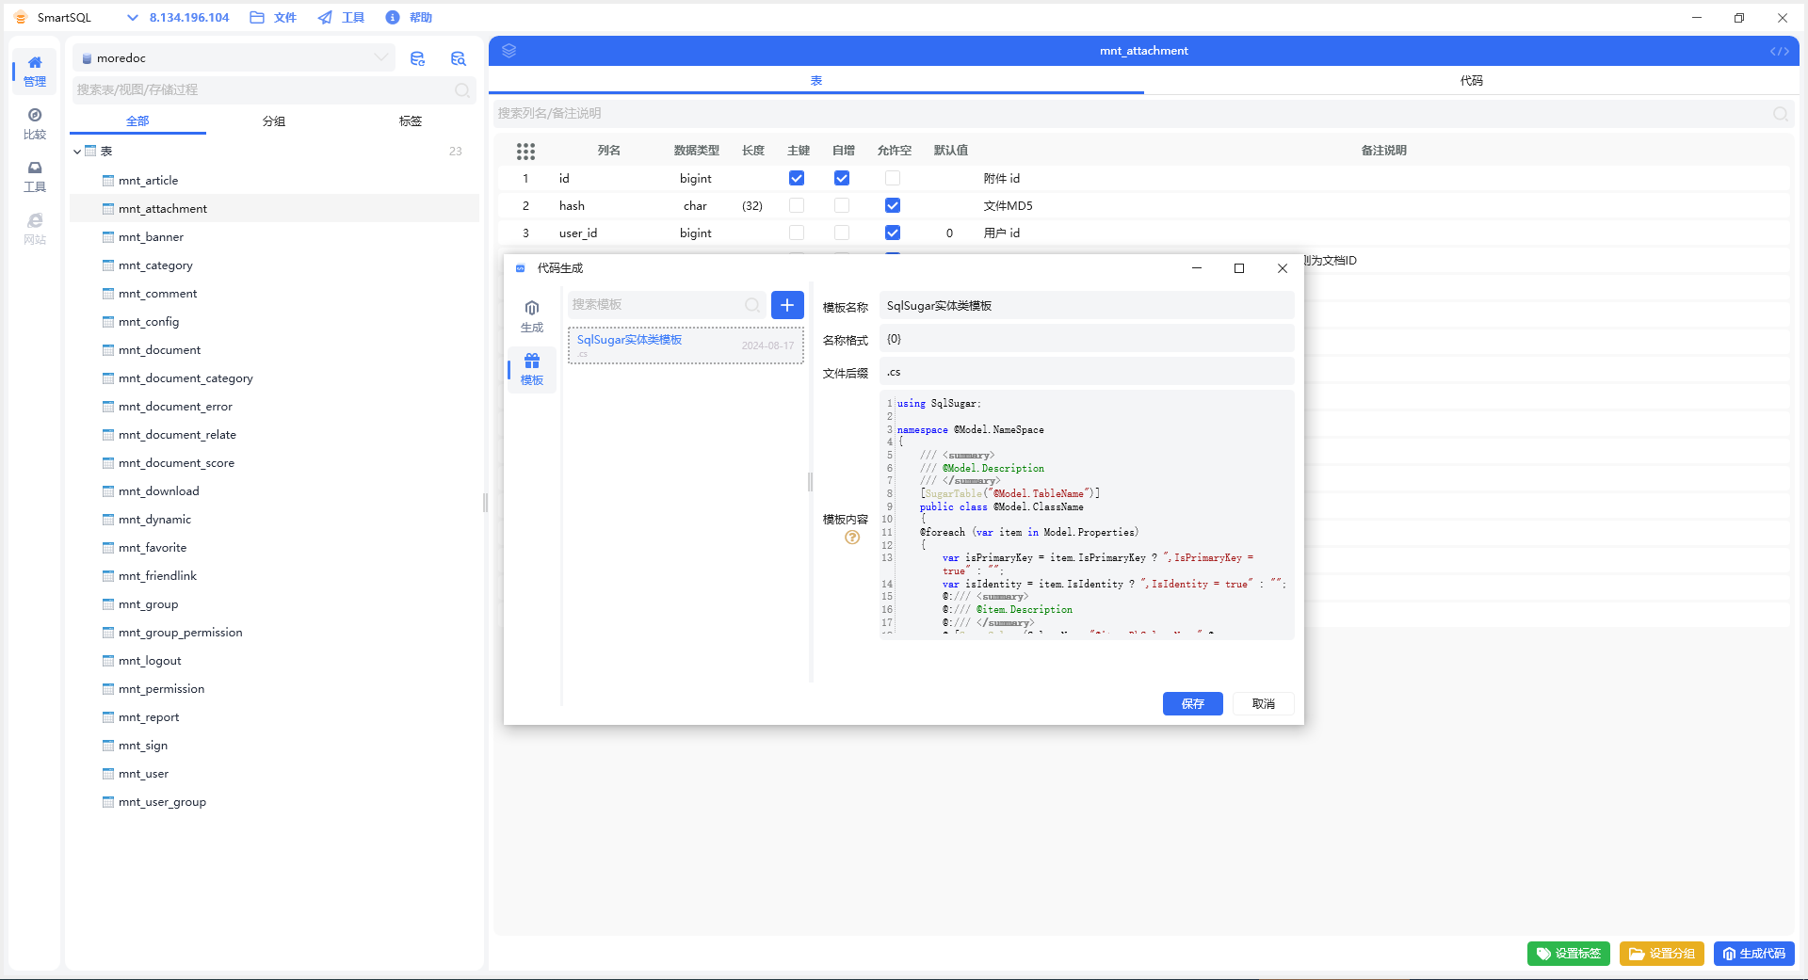Open the 帮助 menu

410,18
